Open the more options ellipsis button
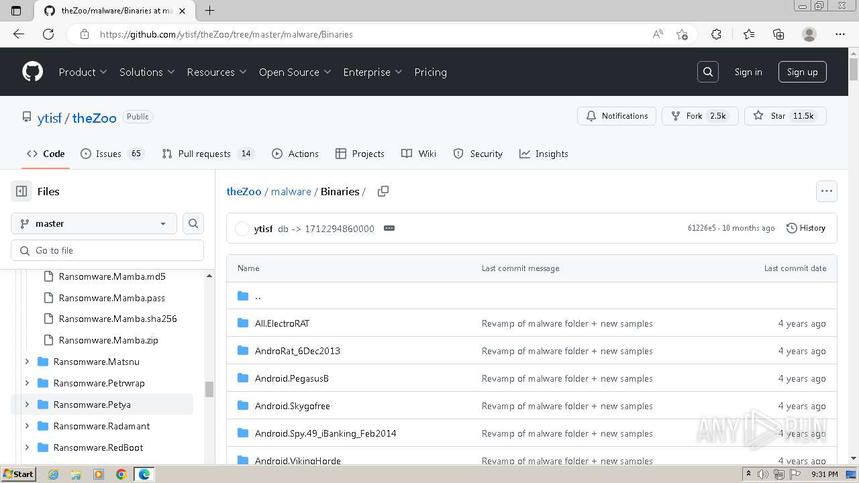 tap(826, 191)
